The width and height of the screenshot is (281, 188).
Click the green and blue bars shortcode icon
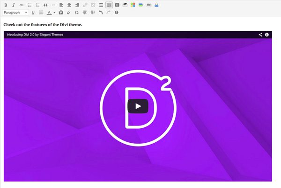click(x=140, y=5)
